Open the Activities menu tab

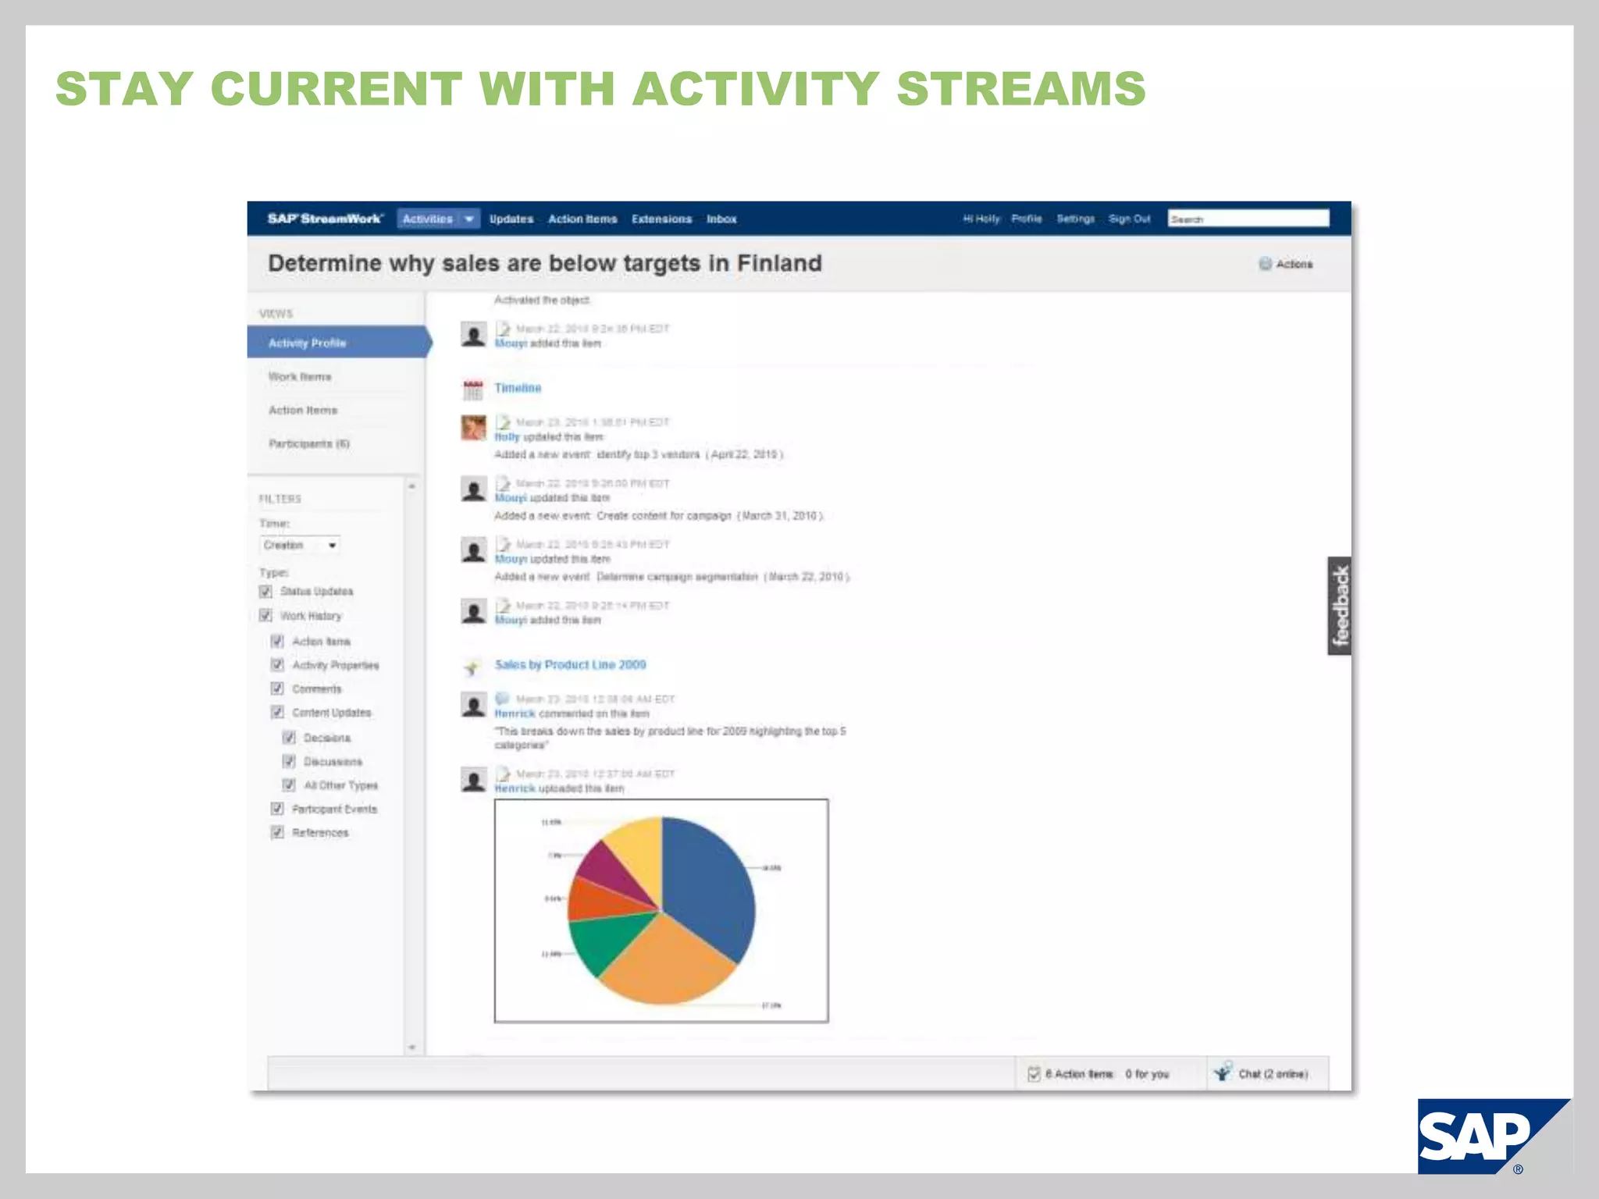[428, 219]
